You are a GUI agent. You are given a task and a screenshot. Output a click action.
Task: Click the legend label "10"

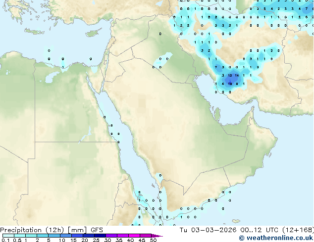62,240
